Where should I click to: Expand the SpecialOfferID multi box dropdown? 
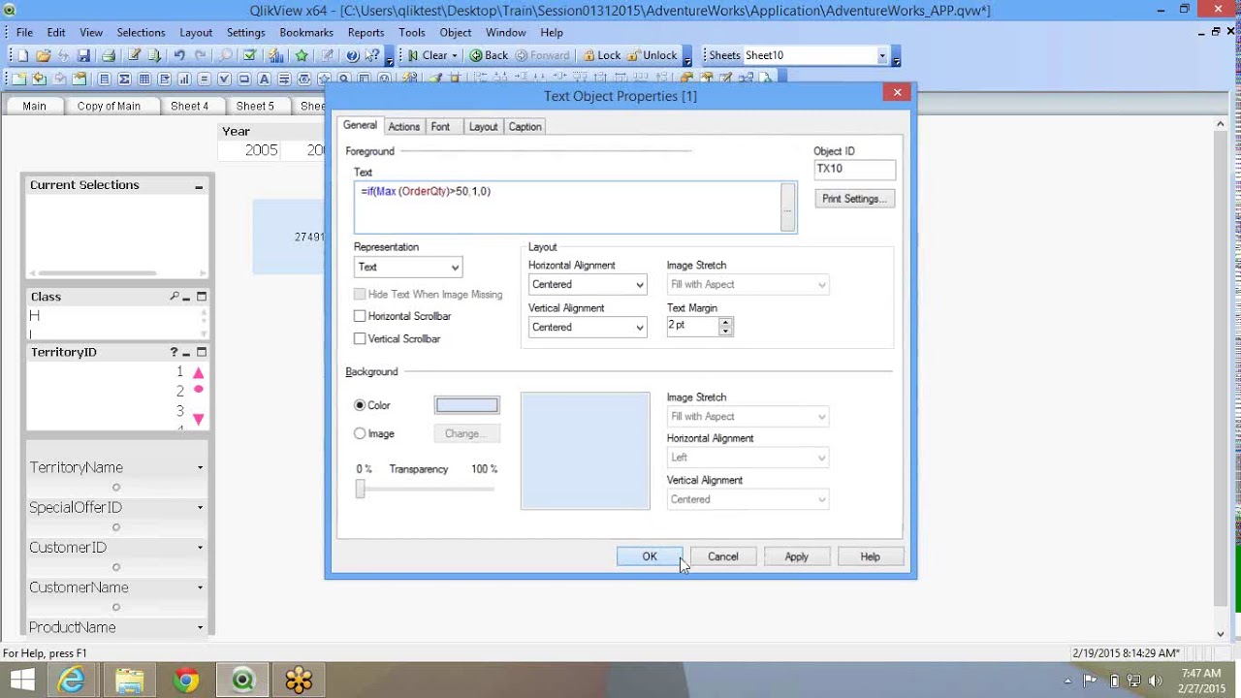(201, 508)
